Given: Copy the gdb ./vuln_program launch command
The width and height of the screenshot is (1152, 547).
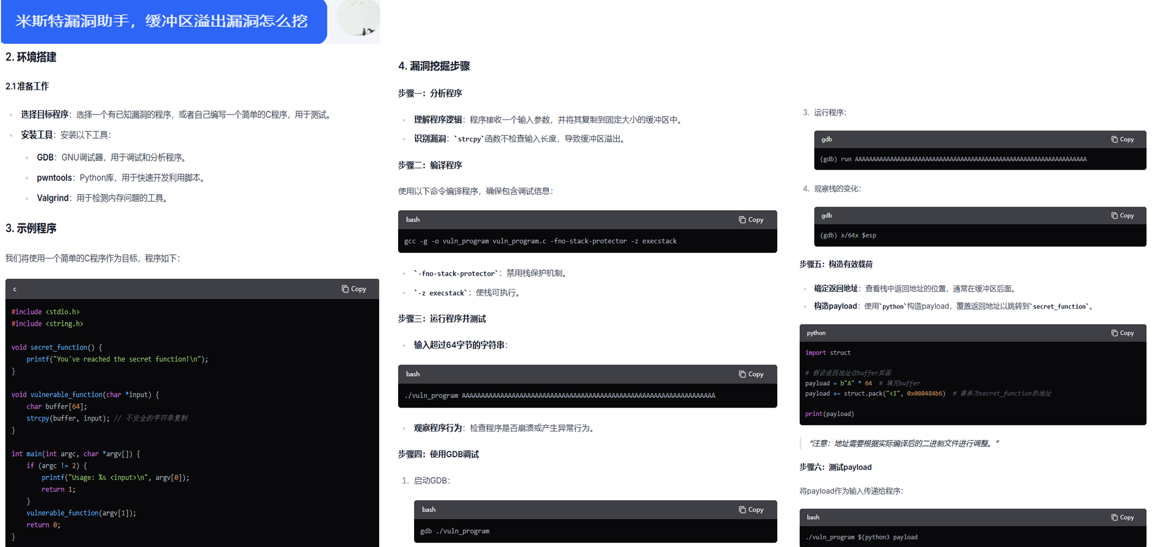Looking at the screenshot, I should tap(751, 510).
